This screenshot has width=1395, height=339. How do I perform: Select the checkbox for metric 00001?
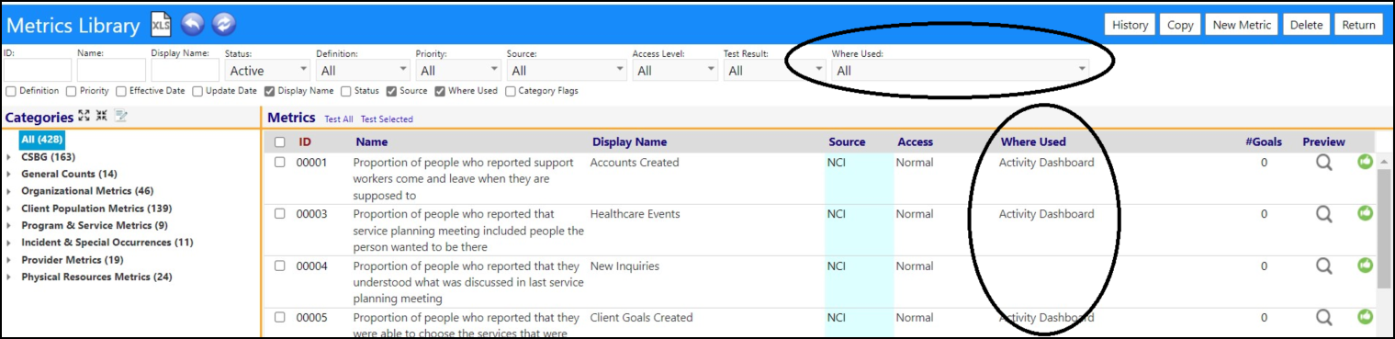click(x=280, y=163)
